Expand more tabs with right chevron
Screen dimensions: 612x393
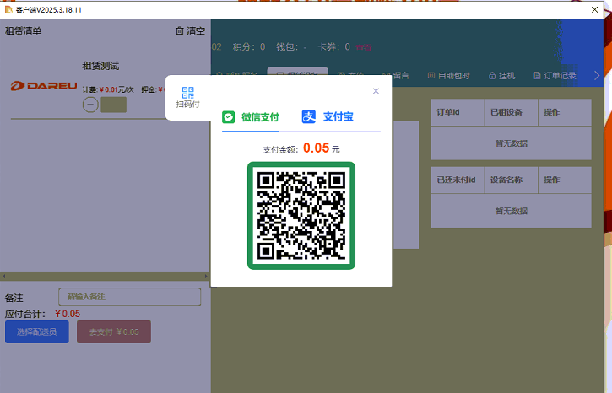click(x=598, y=76)
